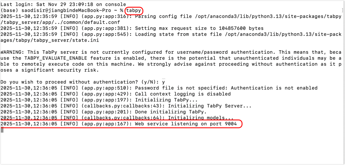Click the port number 9004
This screenshot has height=165, width=345.
coord(230,124)
